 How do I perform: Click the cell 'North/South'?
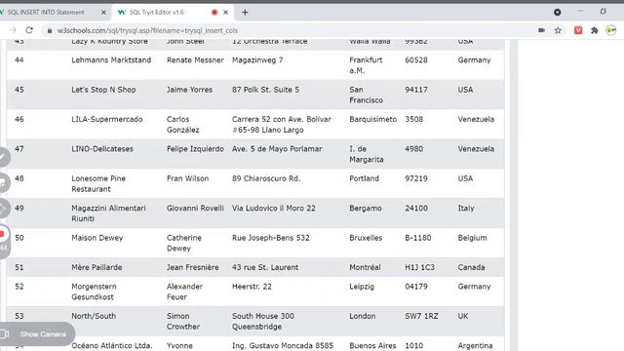click(94, 316)
